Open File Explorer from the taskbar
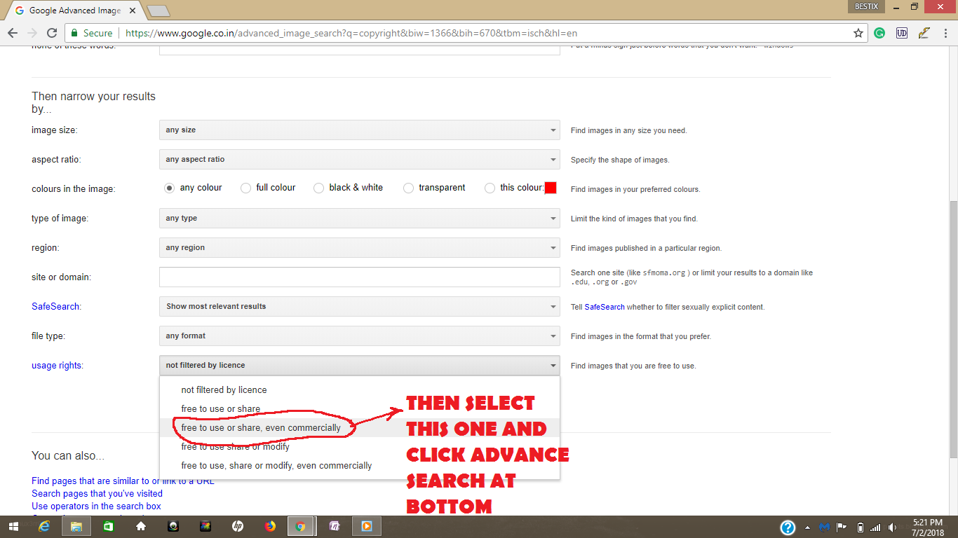This screenshot has width=958, height=538. pos(76,527)
